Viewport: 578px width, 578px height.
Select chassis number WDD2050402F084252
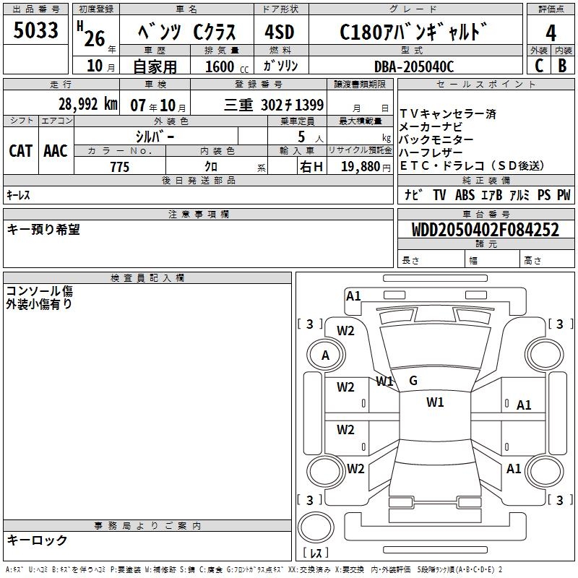tap(485, 230)
